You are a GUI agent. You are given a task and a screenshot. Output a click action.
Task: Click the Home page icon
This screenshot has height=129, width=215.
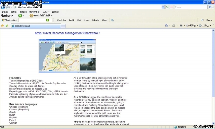point(167,26)
